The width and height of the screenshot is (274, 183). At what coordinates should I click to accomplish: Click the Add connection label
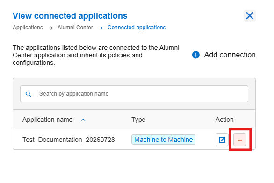point(230,55)
